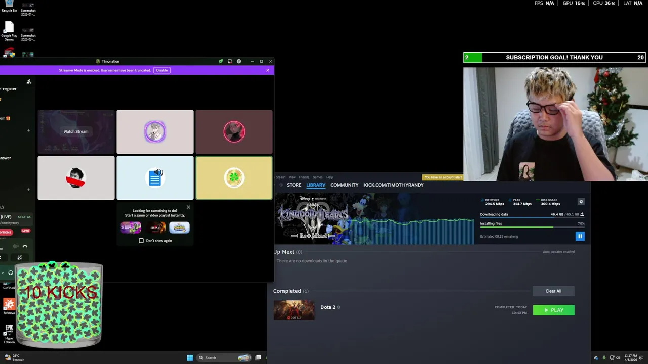Click the red LIVE badge in Discord sidebar
The height and width of the screenshot is (364, 648).
(x=25, y=231)
